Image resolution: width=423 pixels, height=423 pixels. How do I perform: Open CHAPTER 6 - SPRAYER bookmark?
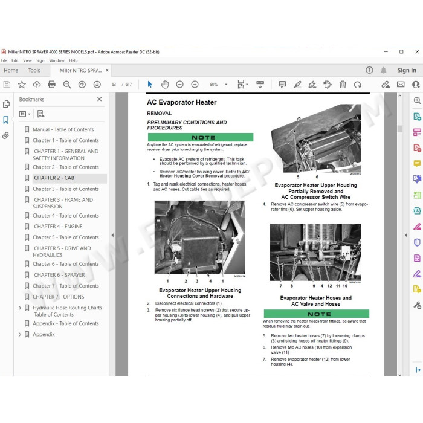tap(59, 275)
